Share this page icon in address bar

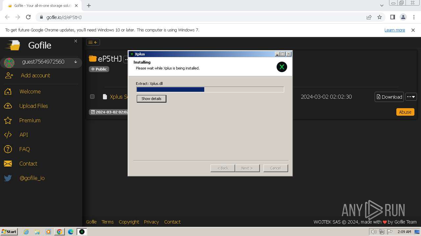[369, 17]
